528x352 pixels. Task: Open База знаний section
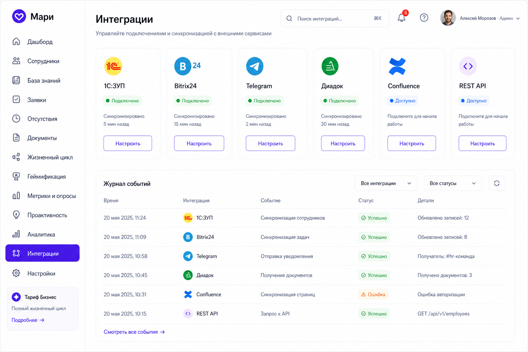(42, 80)
